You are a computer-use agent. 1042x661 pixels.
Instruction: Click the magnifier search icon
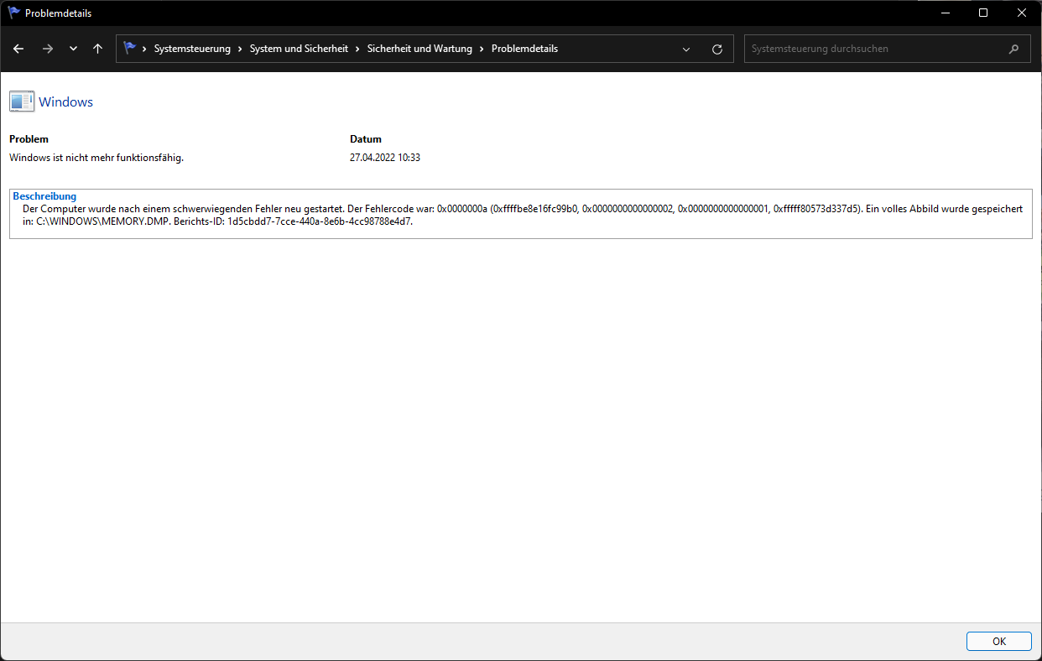(1014, 49)
